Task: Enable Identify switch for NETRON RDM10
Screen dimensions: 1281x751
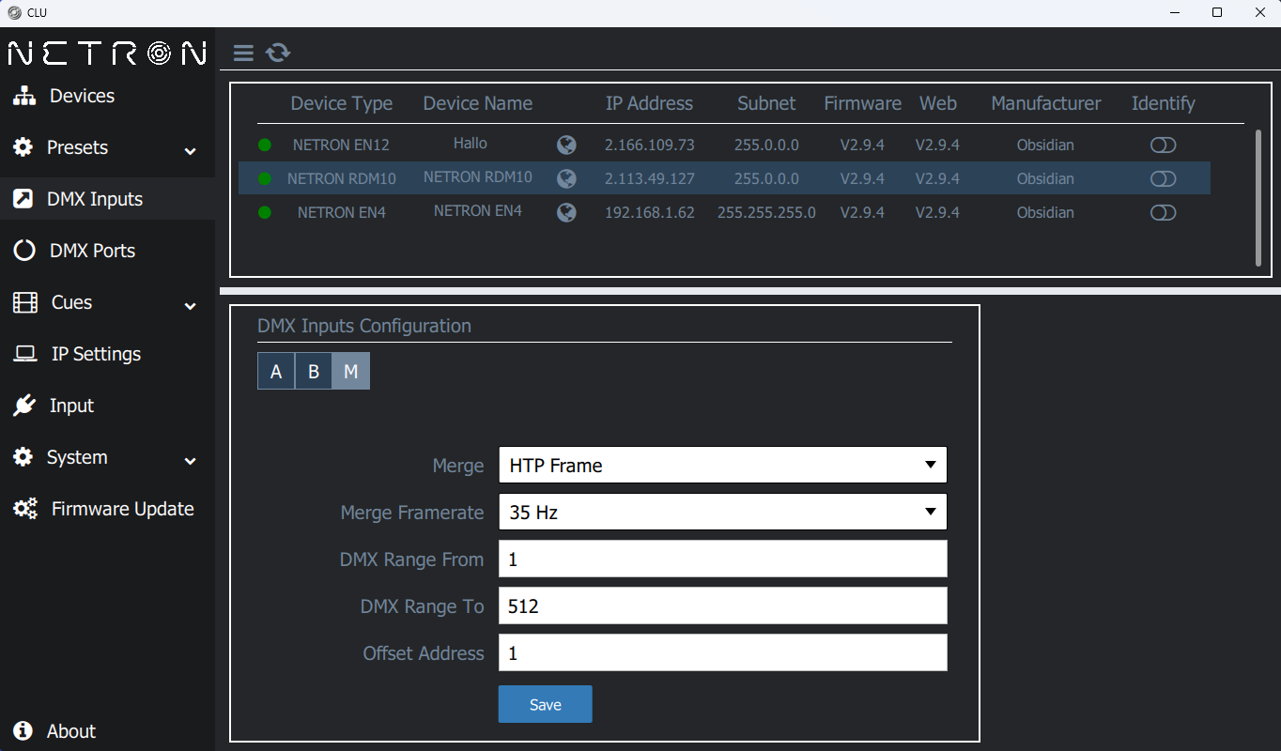Action: coord(1163,179)
